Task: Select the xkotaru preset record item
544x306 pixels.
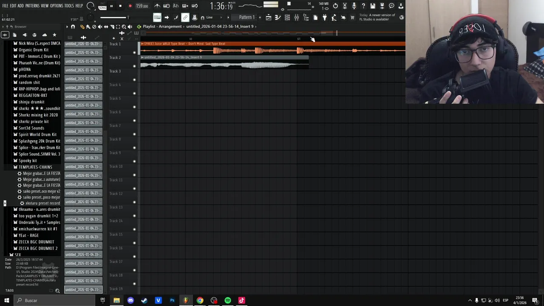Action: [42, 203]
